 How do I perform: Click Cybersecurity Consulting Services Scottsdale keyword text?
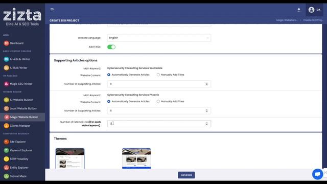coord(135,68)
